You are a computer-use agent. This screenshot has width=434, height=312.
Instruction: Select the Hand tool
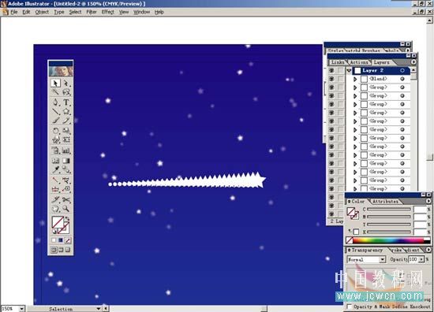[55, 209]
